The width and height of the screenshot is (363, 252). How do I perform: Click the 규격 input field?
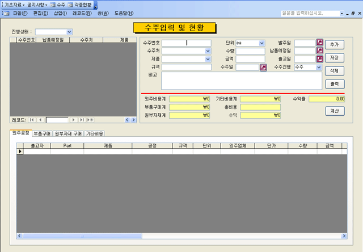(187, 67)
